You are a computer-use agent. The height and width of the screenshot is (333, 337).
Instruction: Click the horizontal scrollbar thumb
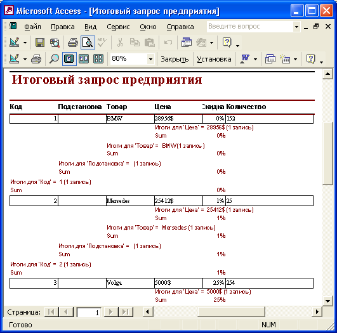pyautogui.click(x=231, y=311)
